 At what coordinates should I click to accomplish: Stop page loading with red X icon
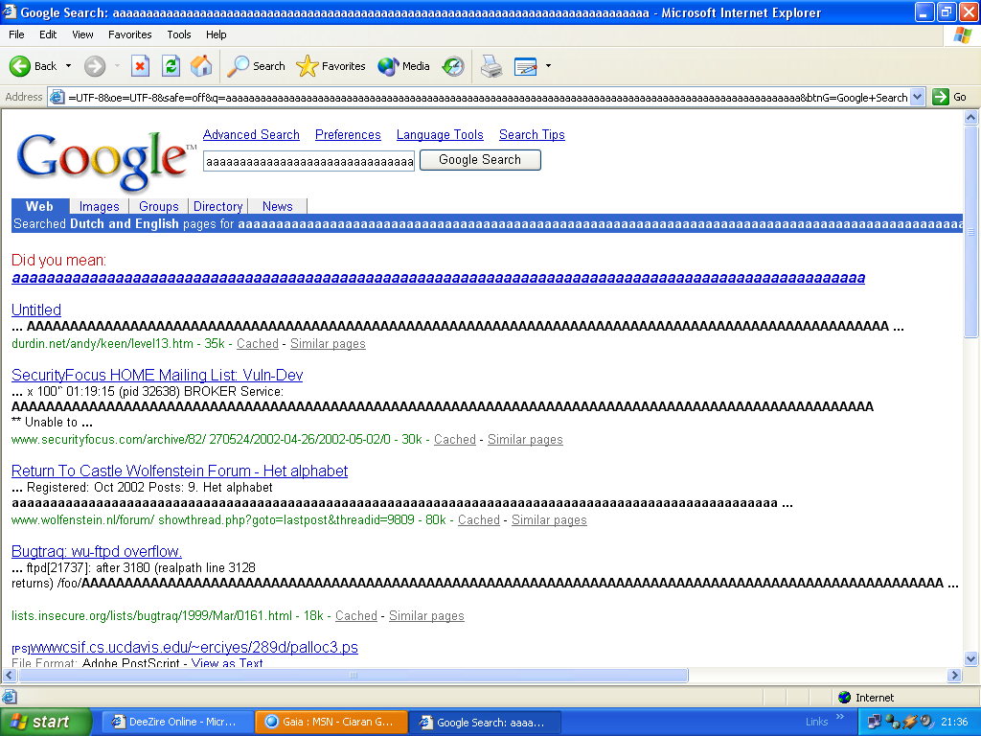140,66
